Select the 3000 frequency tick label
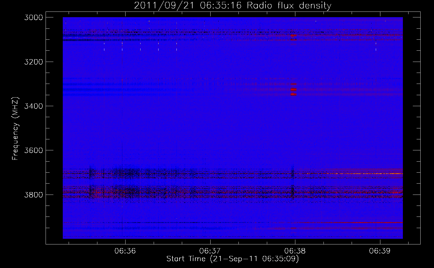 [x=33, y=17]
